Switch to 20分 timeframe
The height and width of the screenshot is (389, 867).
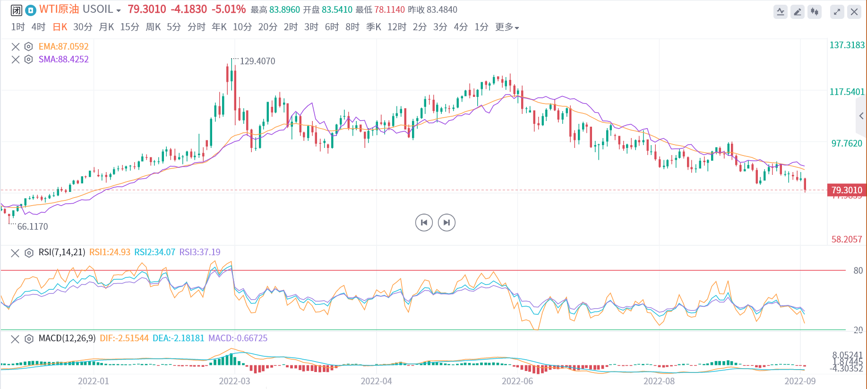tap(268, 27)
